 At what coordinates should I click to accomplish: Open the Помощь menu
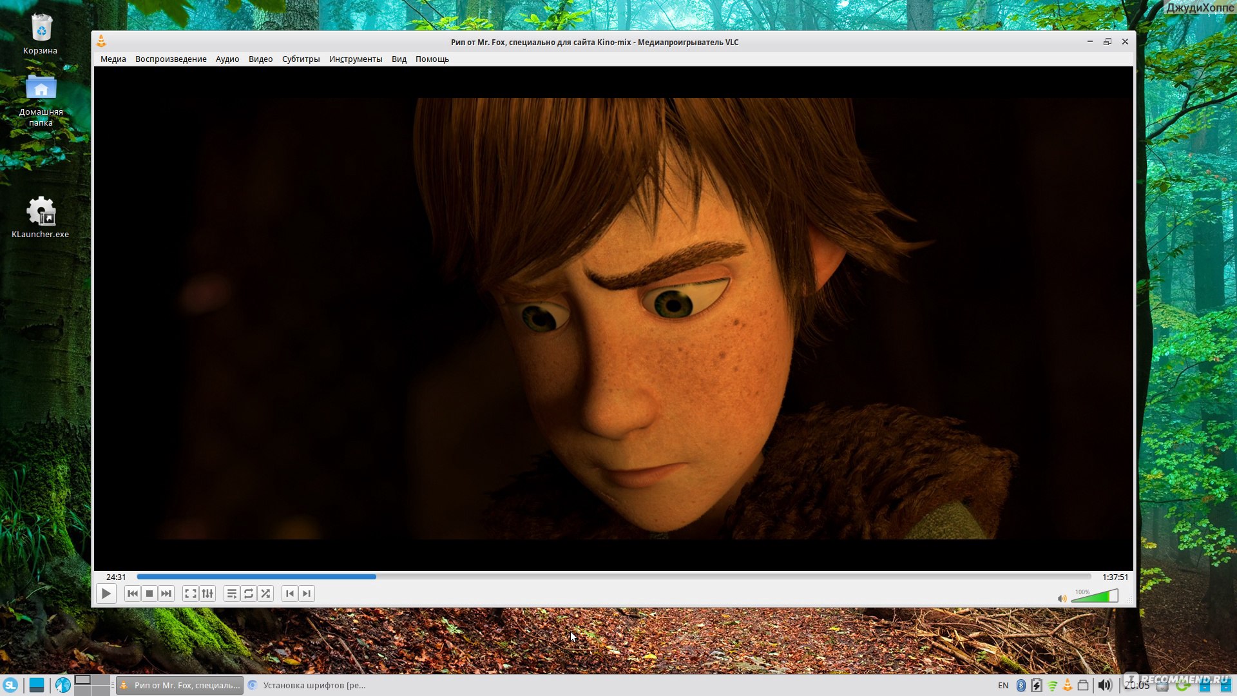click(432, 59)
